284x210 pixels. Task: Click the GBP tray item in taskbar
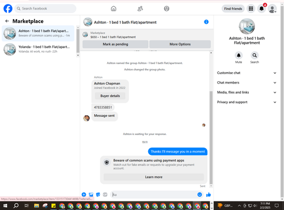225,205
